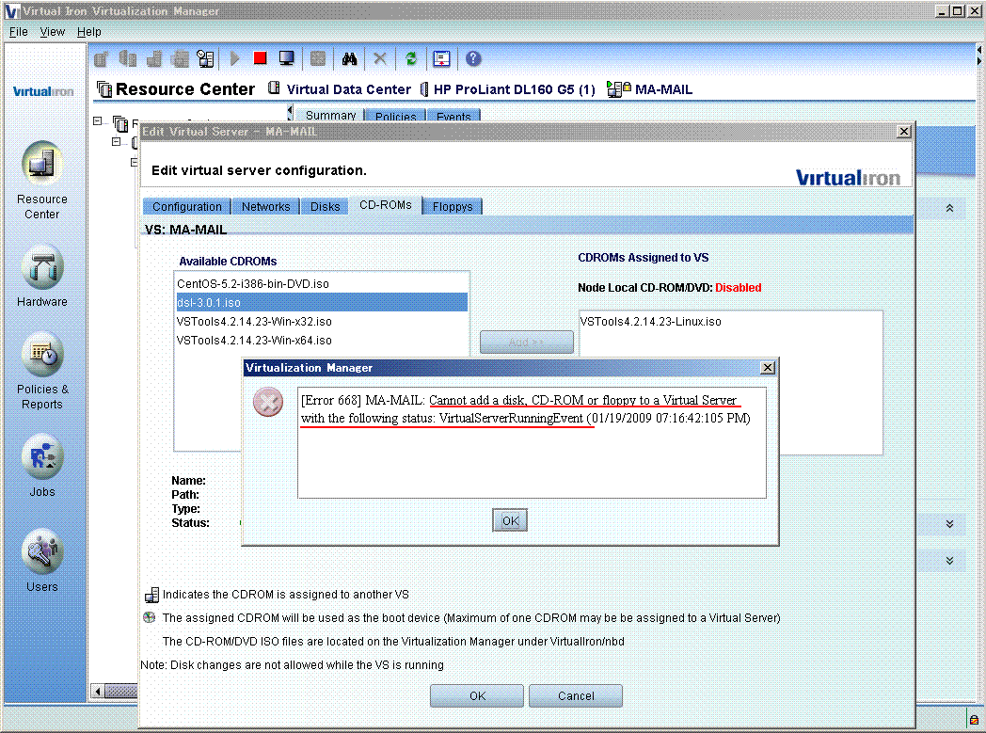
Task: Close the Edit Virtual Server dialog
Action: pos(903,132)
